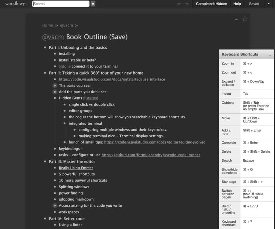Click the Help menu item
The width and height of the screenshot is (275, 229).
pos(237,4)
